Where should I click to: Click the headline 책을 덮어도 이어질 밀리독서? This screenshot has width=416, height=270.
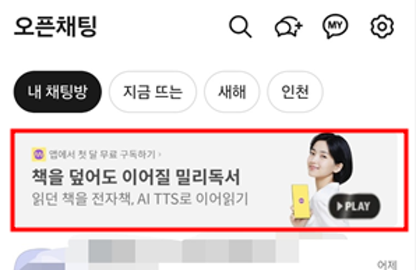click(136, 176)
